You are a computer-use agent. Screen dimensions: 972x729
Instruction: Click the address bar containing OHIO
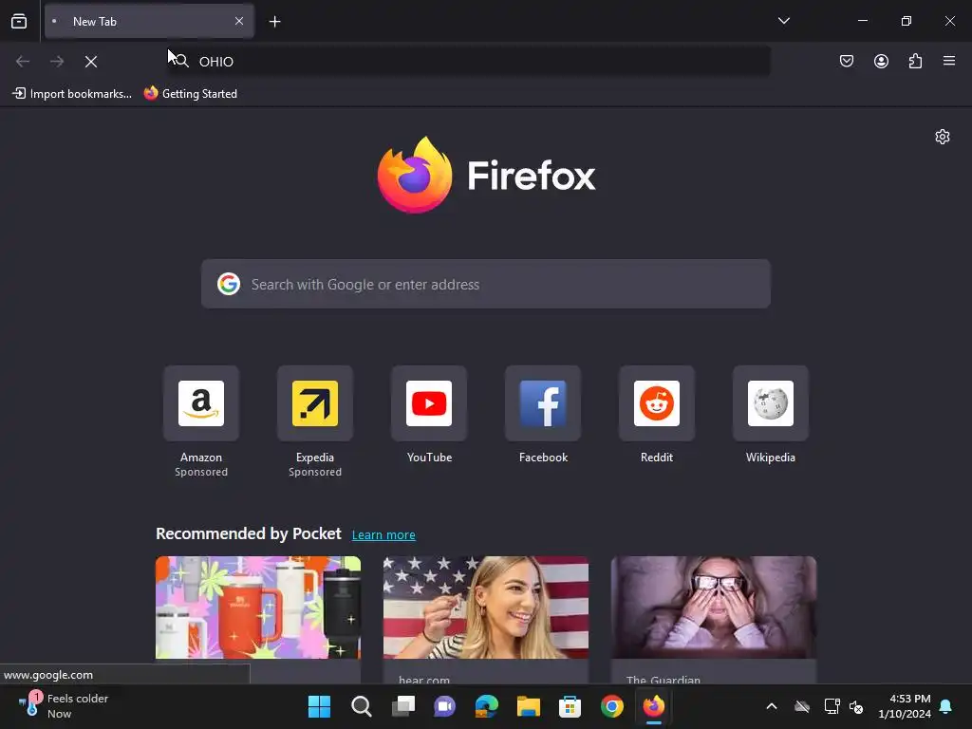pos(469,62)
